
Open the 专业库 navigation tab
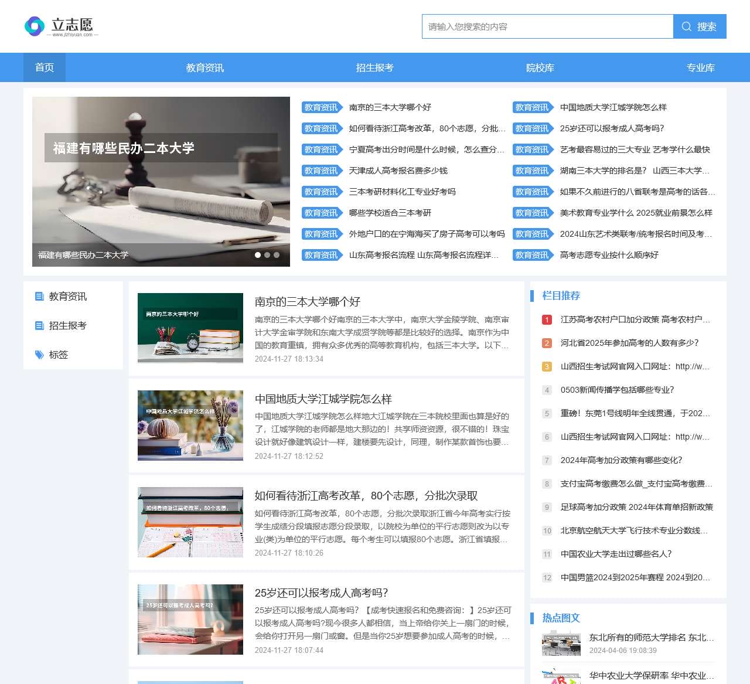coord(700,68)
